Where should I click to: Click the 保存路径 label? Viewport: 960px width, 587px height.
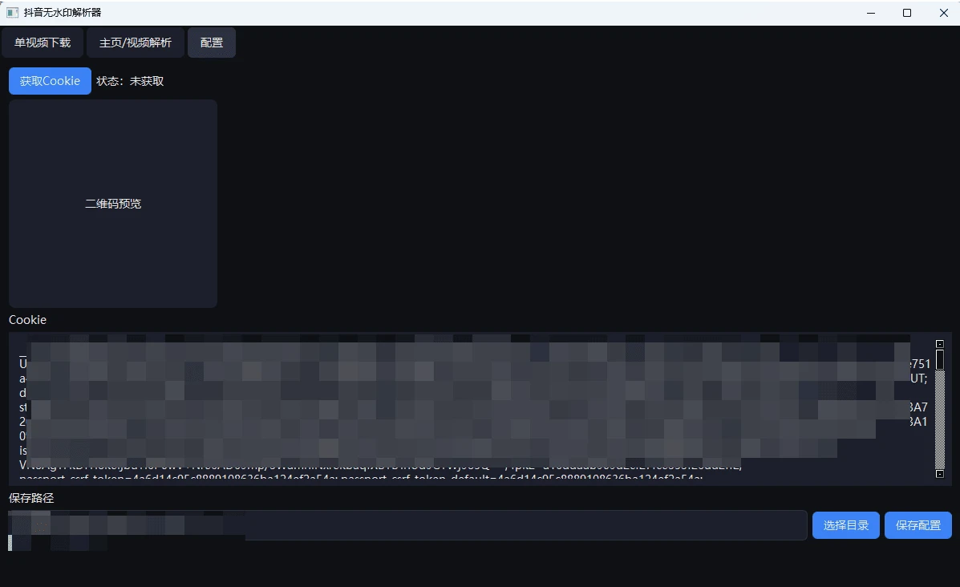(x=31, y=498)
